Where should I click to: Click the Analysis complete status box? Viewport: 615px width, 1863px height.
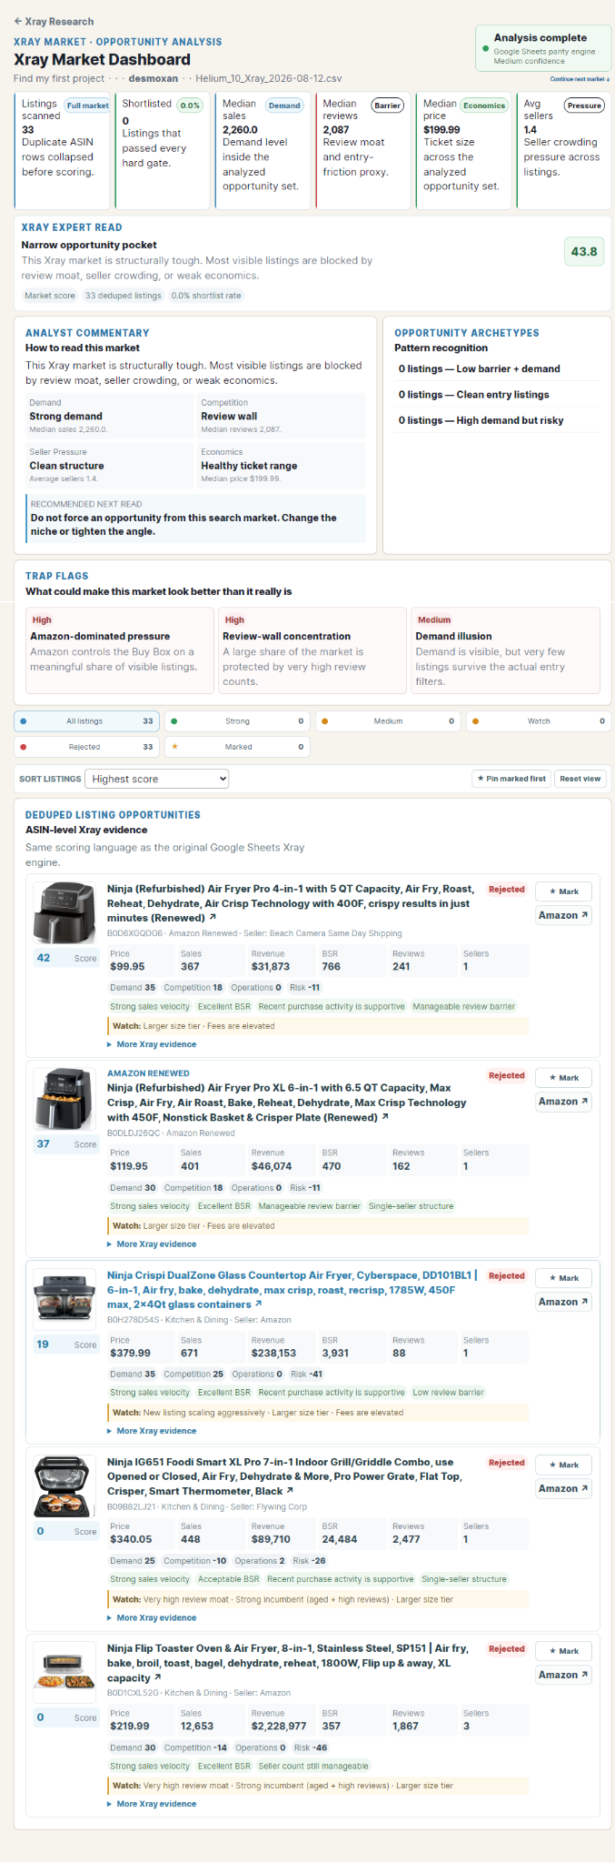(543, 49)
